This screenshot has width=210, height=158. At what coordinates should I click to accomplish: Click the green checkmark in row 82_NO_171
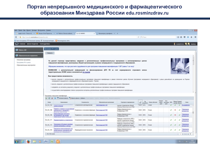point(171,120)
